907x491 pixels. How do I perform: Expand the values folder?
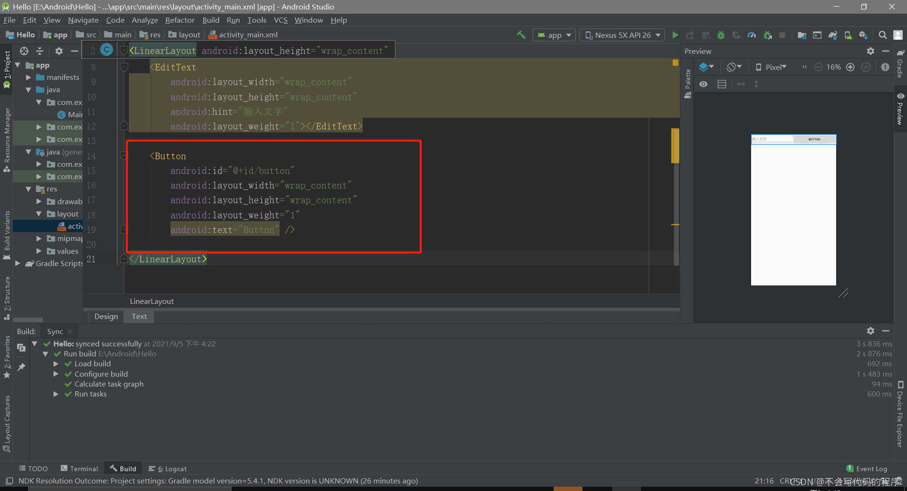[x=39, y=251]
